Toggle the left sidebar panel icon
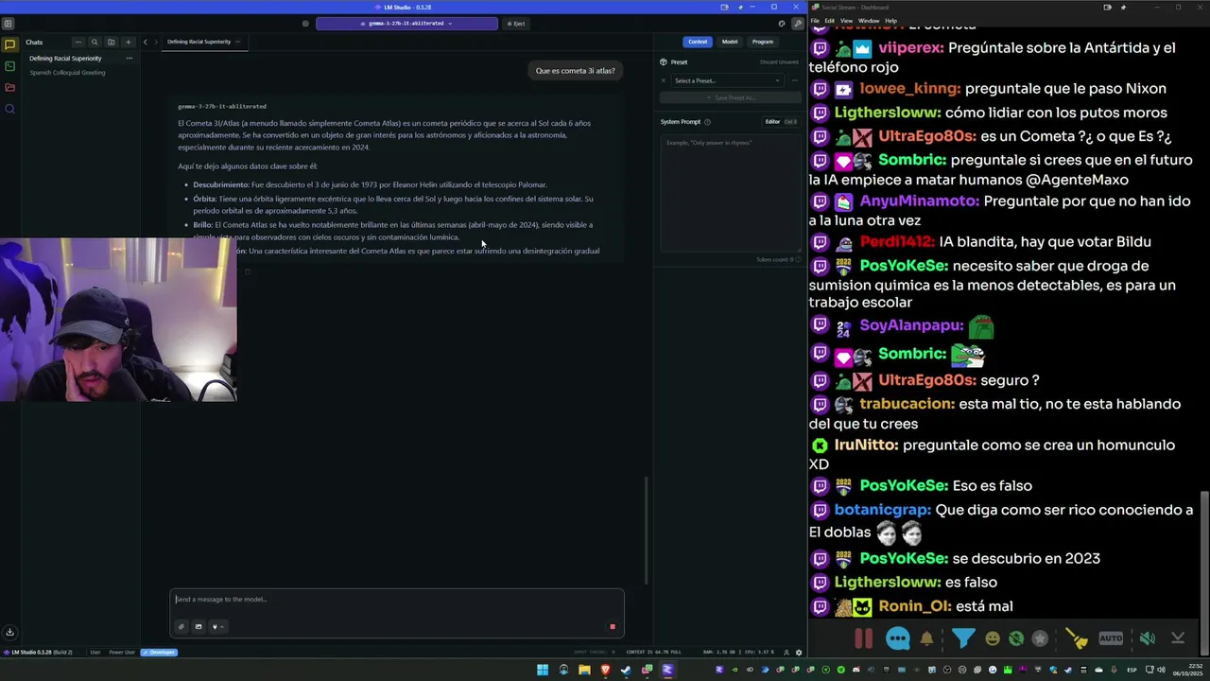The height and width of the screenshot is (681, 1210). click(x=9, y=24)
